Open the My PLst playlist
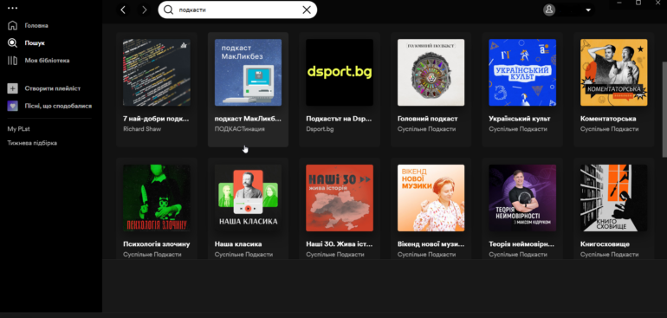Viewport: 667px width, 318px height. coord(18,129)
